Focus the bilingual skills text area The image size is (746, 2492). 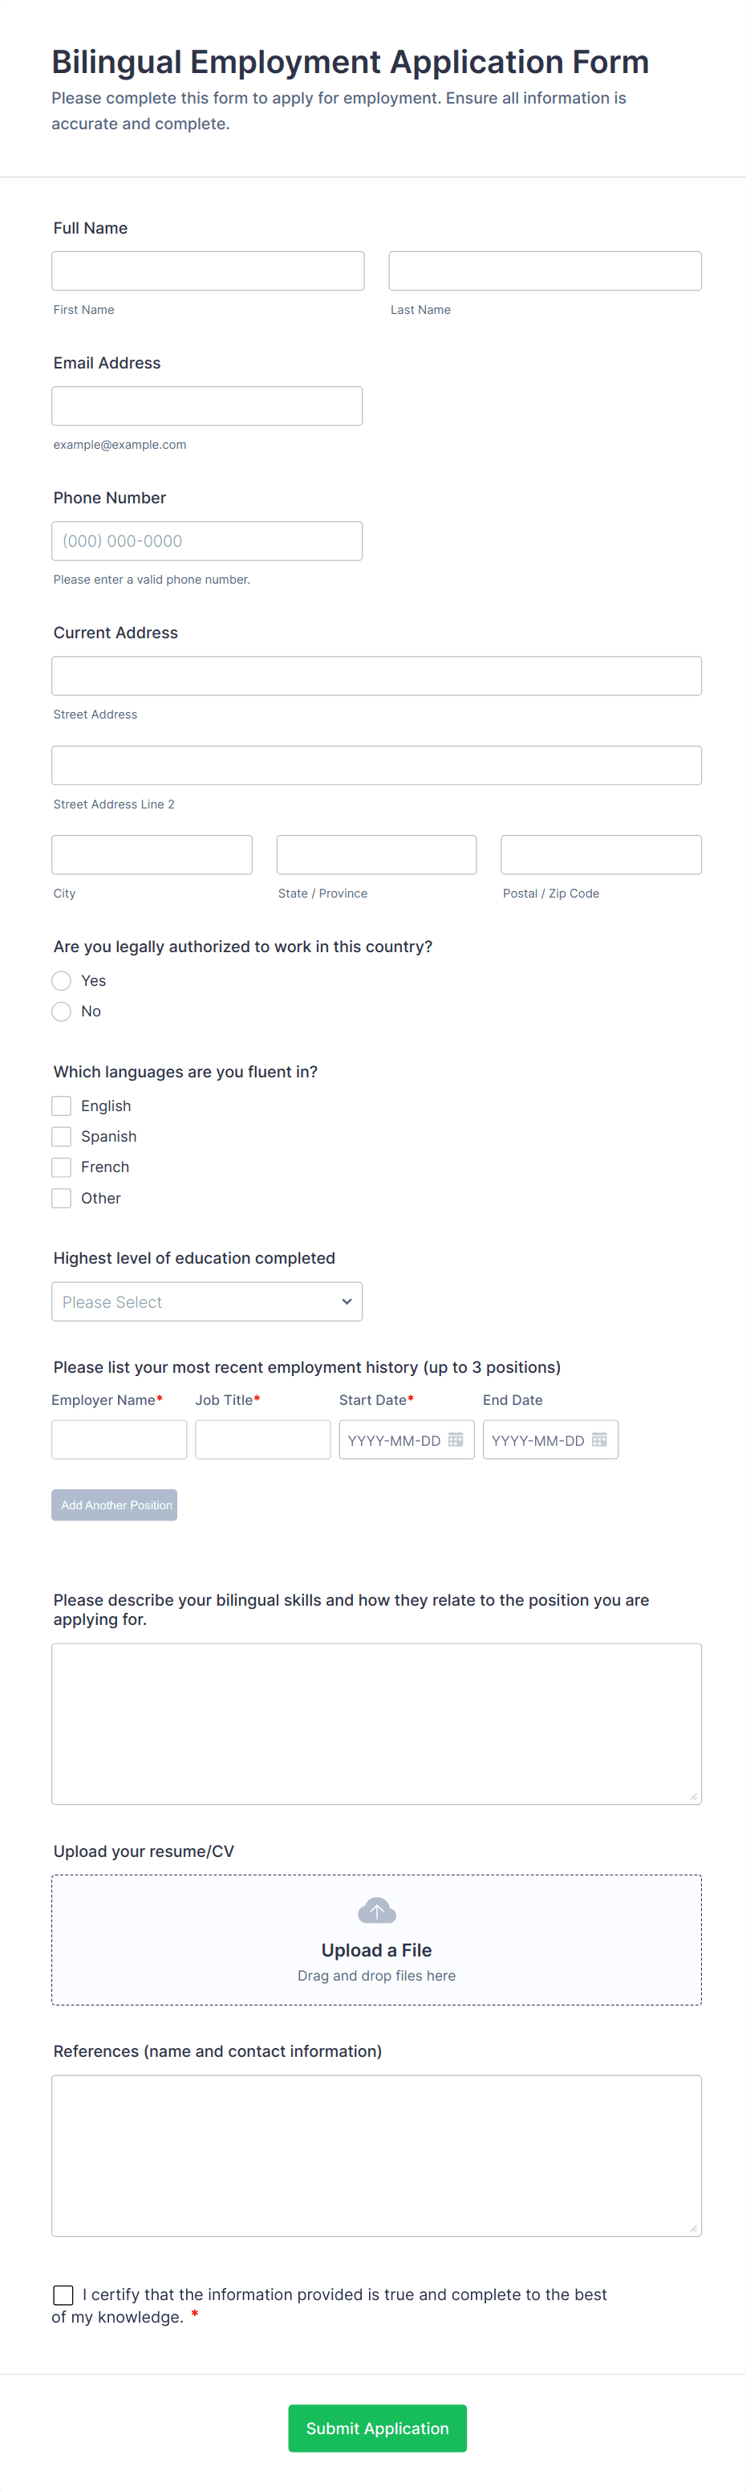coord(377,1724)
